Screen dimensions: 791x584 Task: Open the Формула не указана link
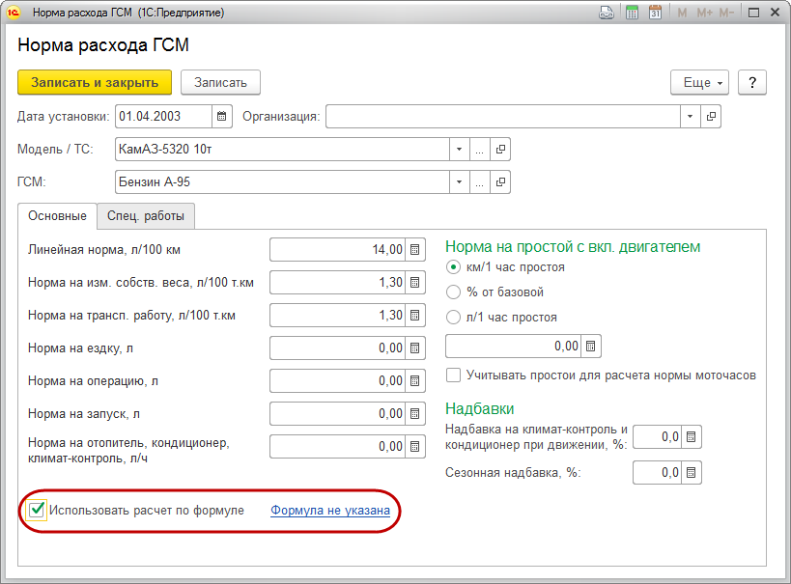tap(330, 511)
